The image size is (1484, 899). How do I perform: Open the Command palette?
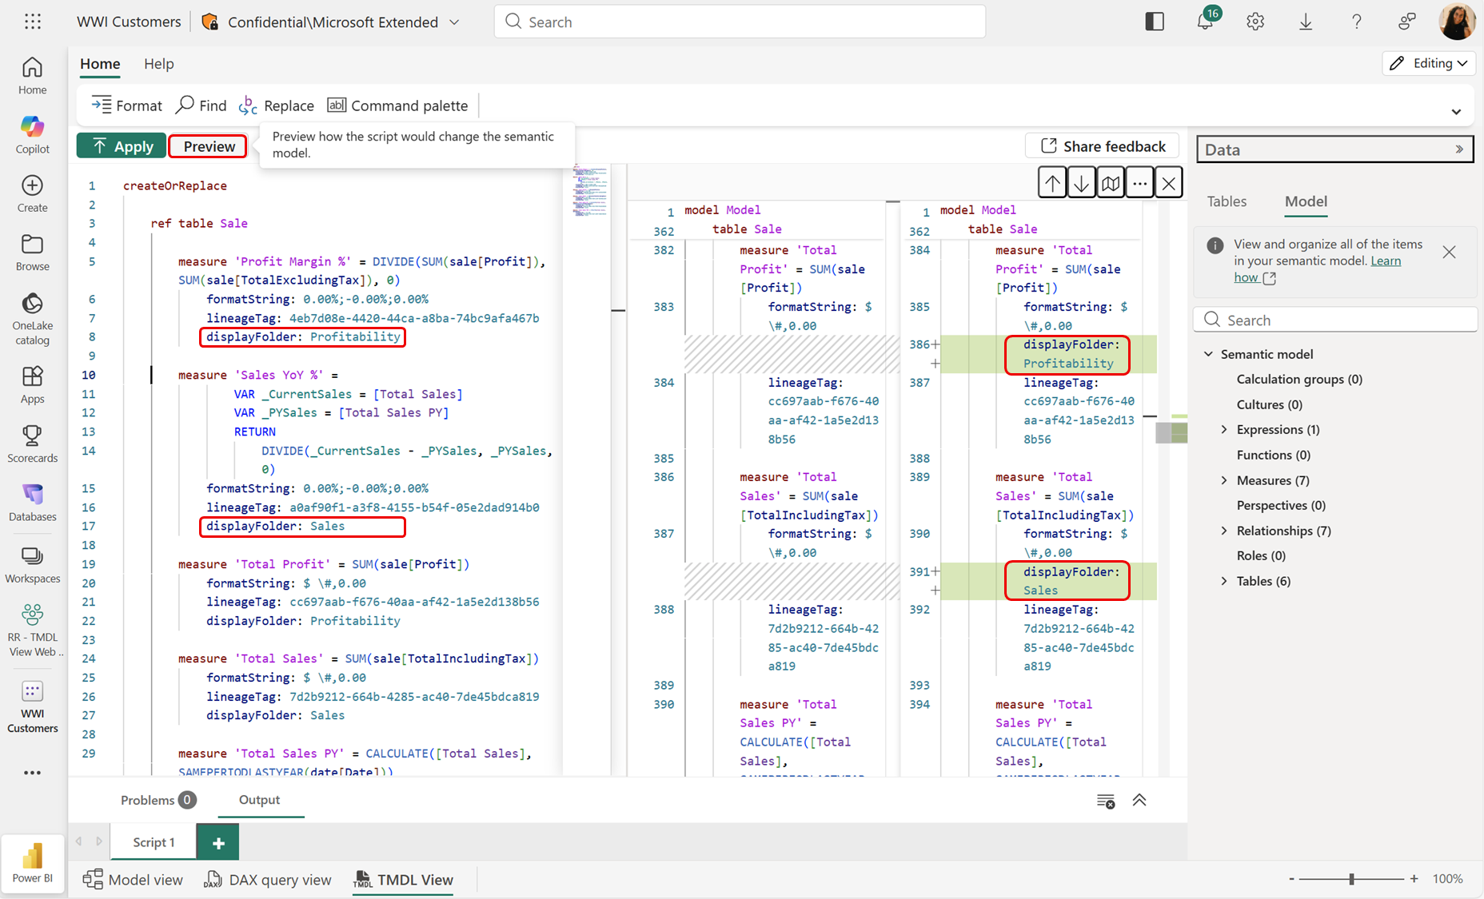click(397, 105)
